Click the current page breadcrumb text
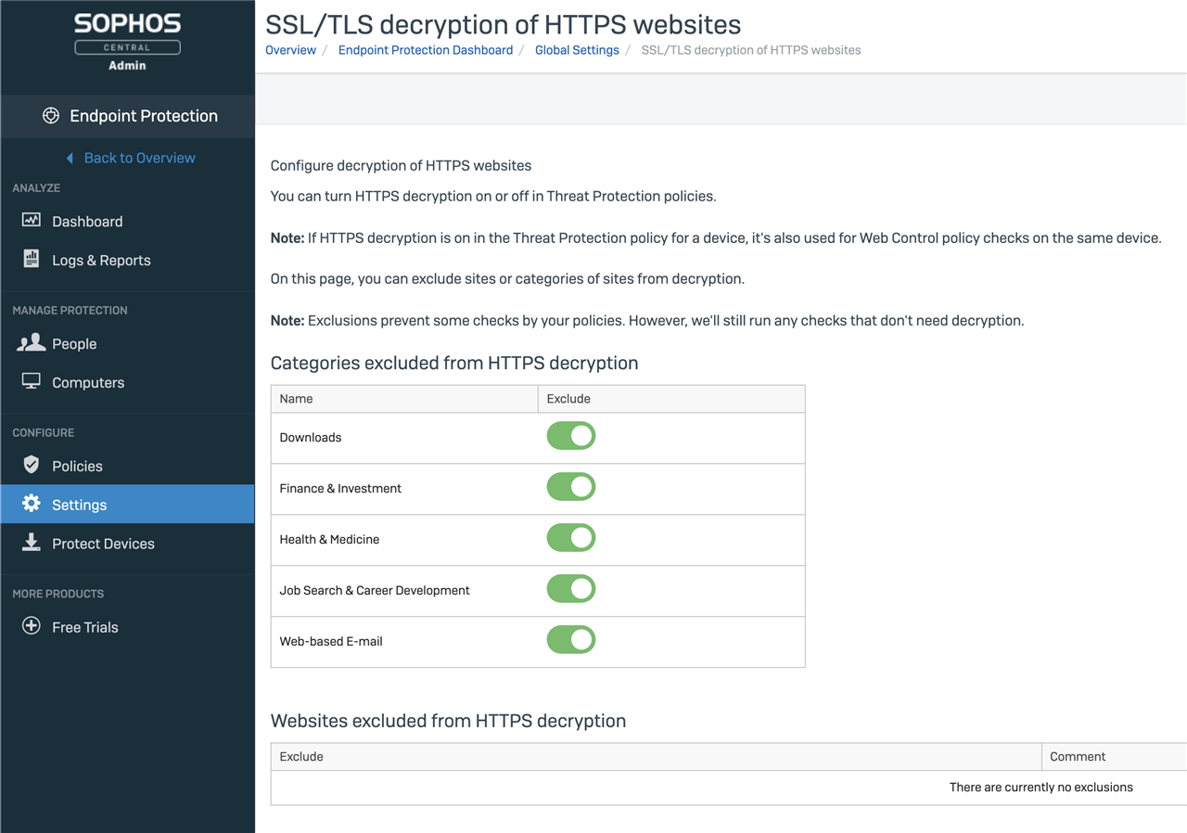1187x833 pixels. point(751,50)
